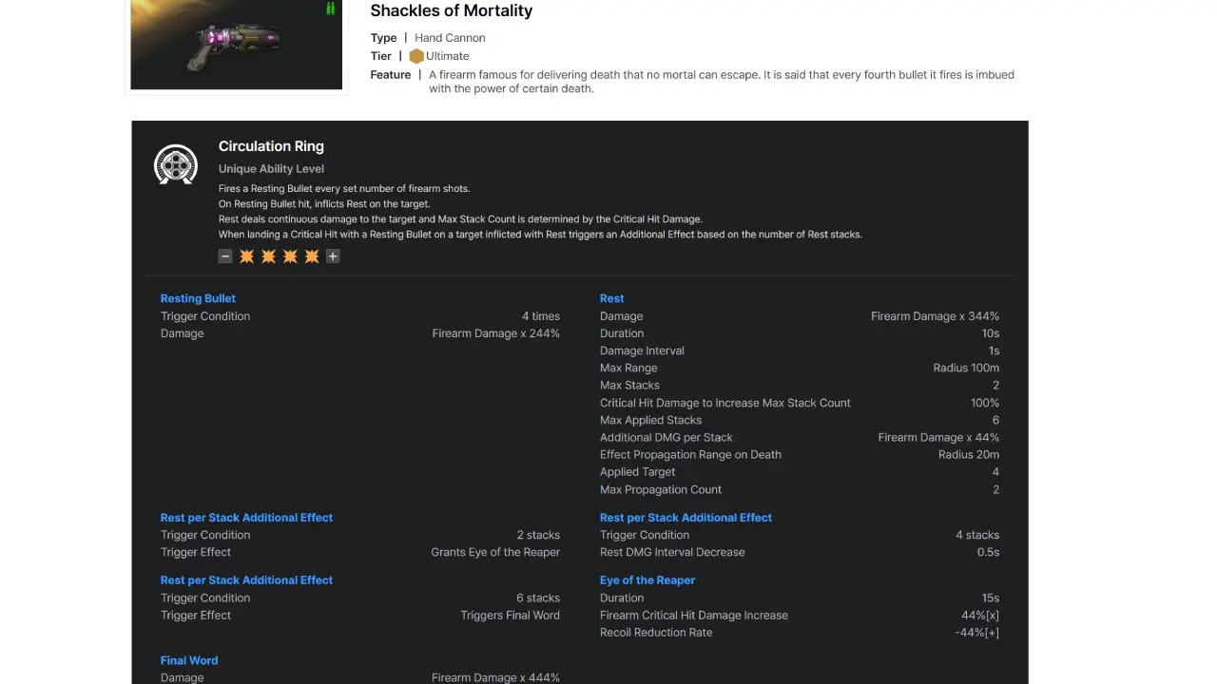Click the Resting Bullet section heading
Screen dimensions: 1217x684
pos(198,298)
